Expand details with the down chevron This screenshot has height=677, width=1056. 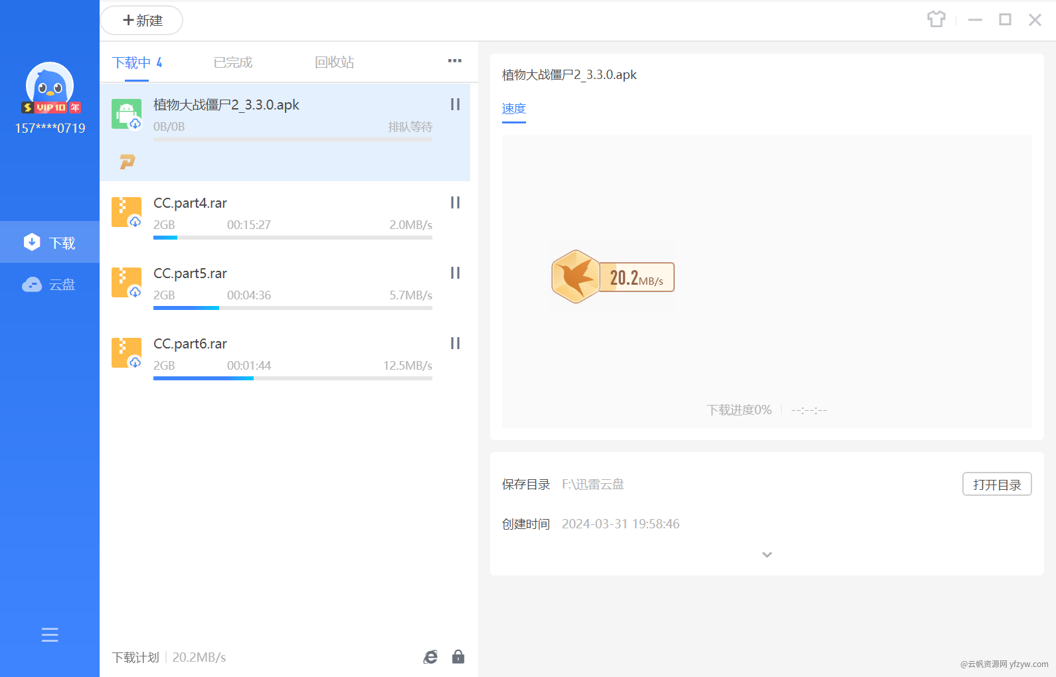(767, 555)
